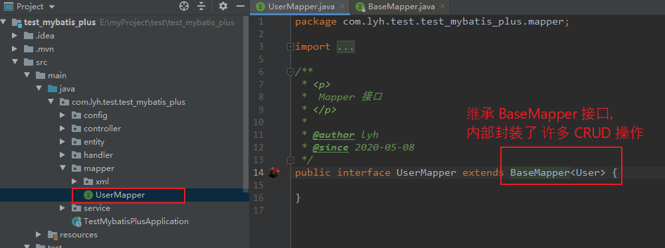Click line number 1 in gutter
This screenshot has width=665, height=248.
261,22
